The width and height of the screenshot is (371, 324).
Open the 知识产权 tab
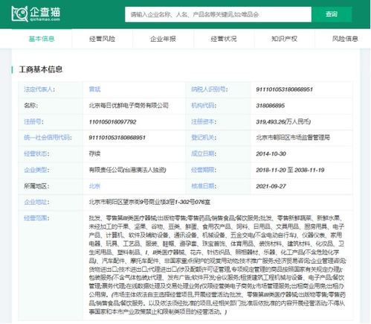tap(284, 39)
